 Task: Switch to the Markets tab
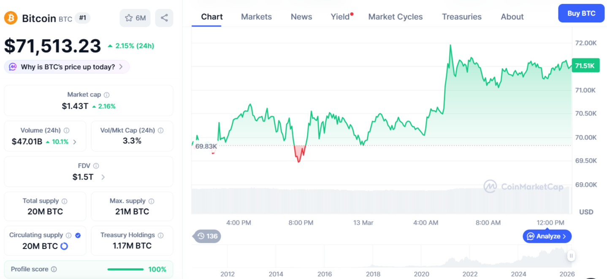click(256, 16)
